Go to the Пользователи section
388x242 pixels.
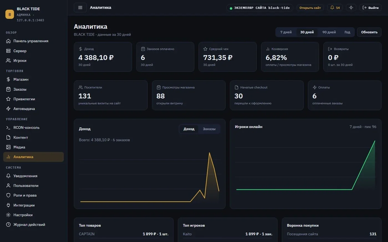pos(34,186)
